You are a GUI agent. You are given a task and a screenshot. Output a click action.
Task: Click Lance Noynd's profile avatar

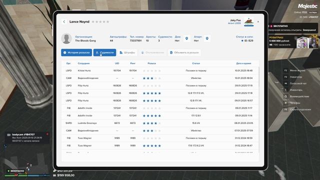[x=66, y=38]
